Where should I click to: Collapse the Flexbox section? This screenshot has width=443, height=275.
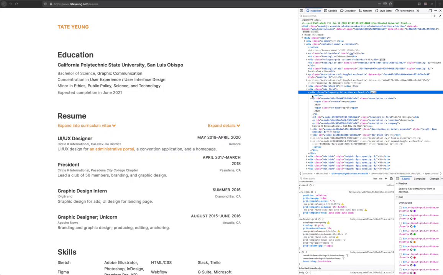click(397, 183)
